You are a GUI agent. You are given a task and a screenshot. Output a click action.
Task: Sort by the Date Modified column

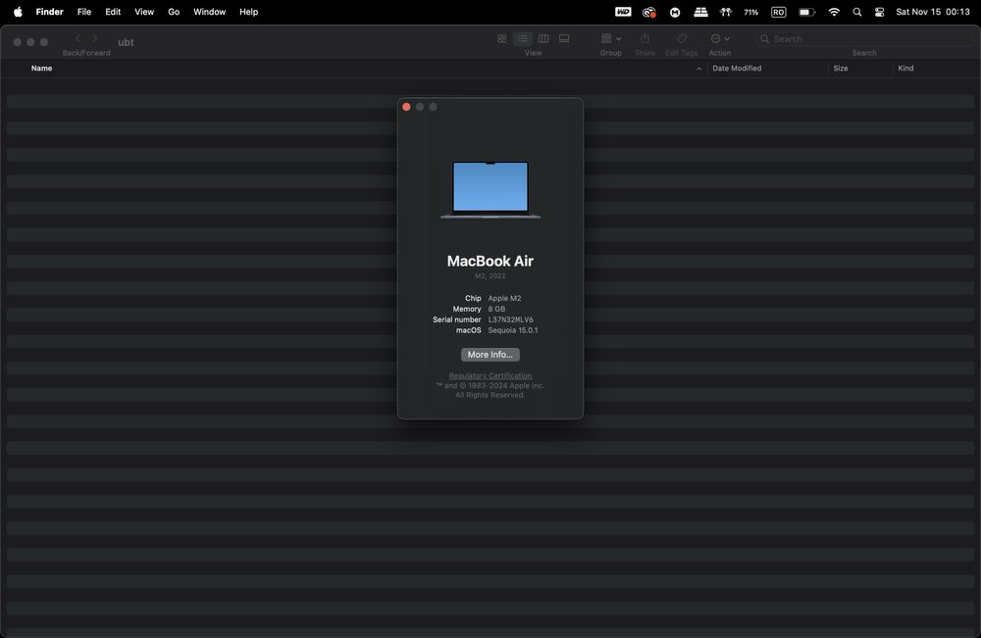tap(737, 68)
